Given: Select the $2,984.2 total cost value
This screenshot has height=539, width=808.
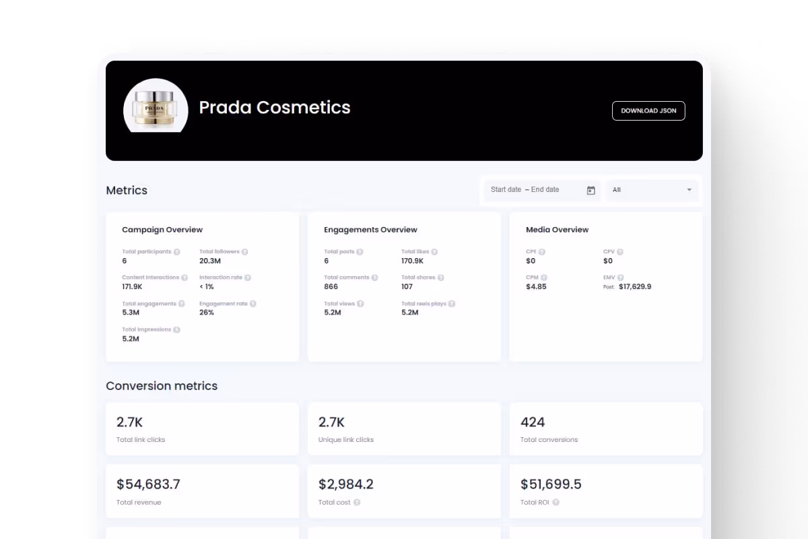Looking at the screenshot, I should tap(346, 484).
